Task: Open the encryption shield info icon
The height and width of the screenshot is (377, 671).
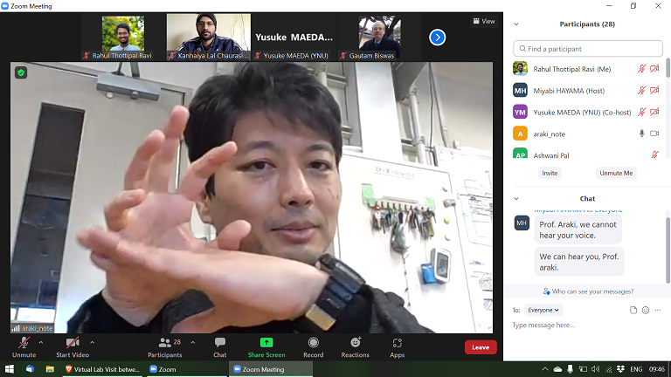Action: pyautogui.click(x=21, y=72)
